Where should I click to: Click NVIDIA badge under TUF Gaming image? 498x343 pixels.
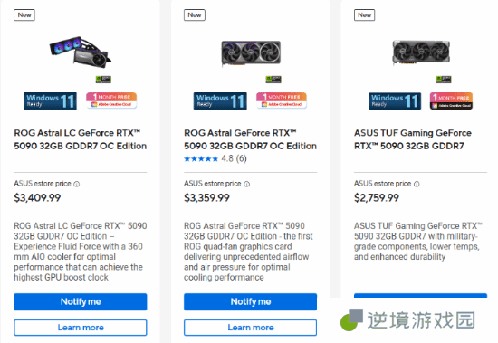click(444, 79)
